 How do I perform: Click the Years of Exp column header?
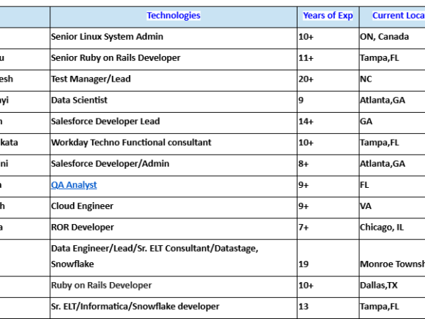328,16
